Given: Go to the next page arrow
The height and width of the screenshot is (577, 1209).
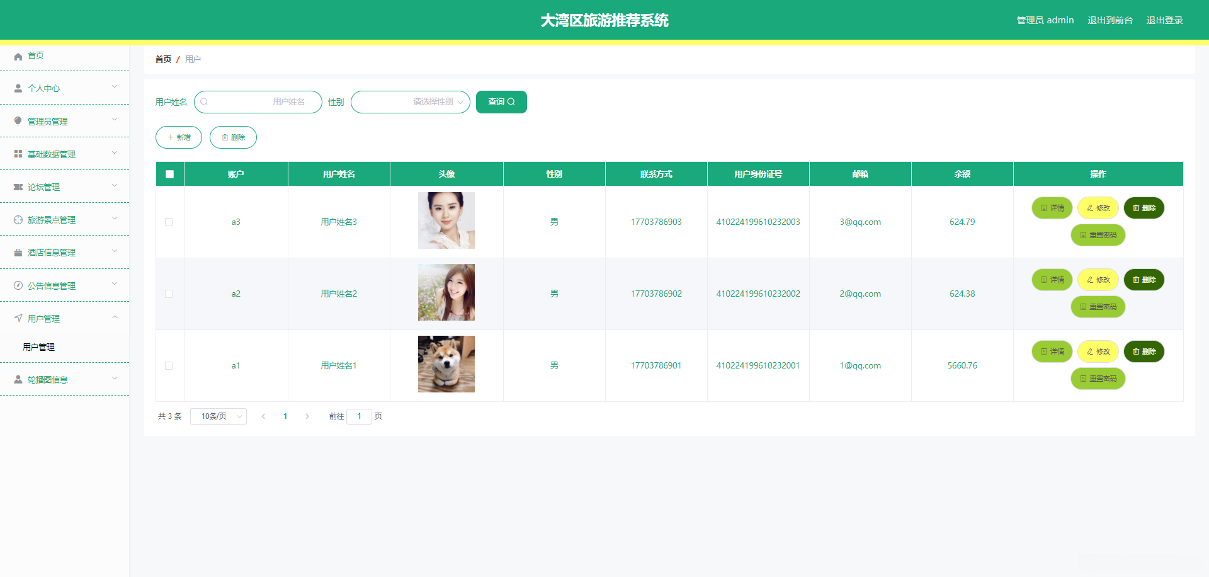Looking at the screenshot, I should pos(307,416).
